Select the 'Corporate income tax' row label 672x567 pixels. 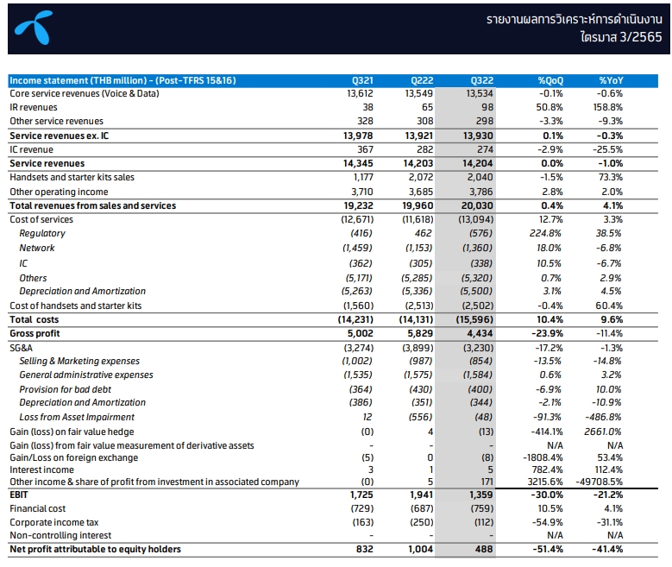[x=54, y=522]
